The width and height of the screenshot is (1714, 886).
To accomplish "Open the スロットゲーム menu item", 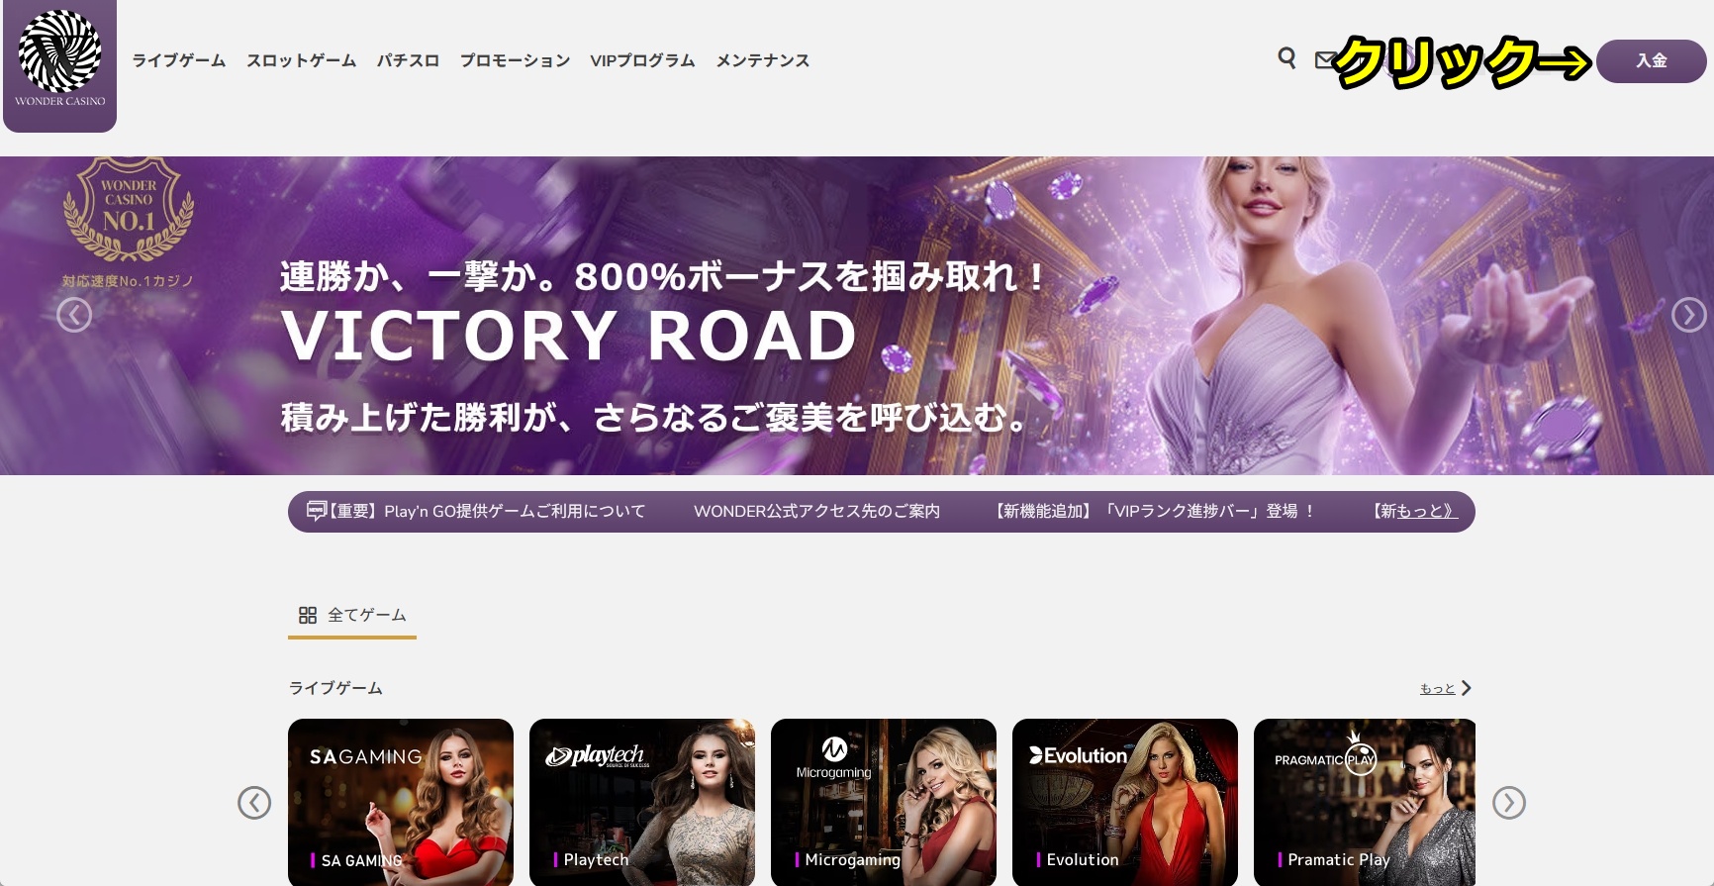I will (x=301, y=60).
